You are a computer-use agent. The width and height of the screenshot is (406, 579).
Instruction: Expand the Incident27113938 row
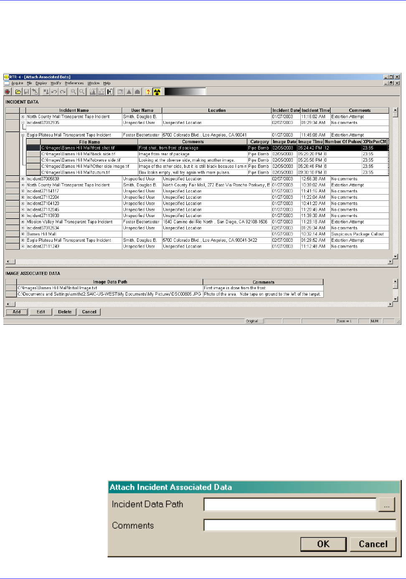coord(23,216)
